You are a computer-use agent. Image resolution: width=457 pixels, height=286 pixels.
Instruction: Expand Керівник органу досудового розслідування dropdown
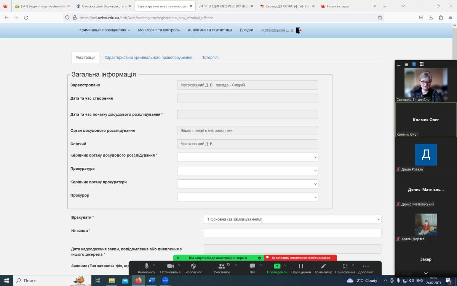[248, 157]
